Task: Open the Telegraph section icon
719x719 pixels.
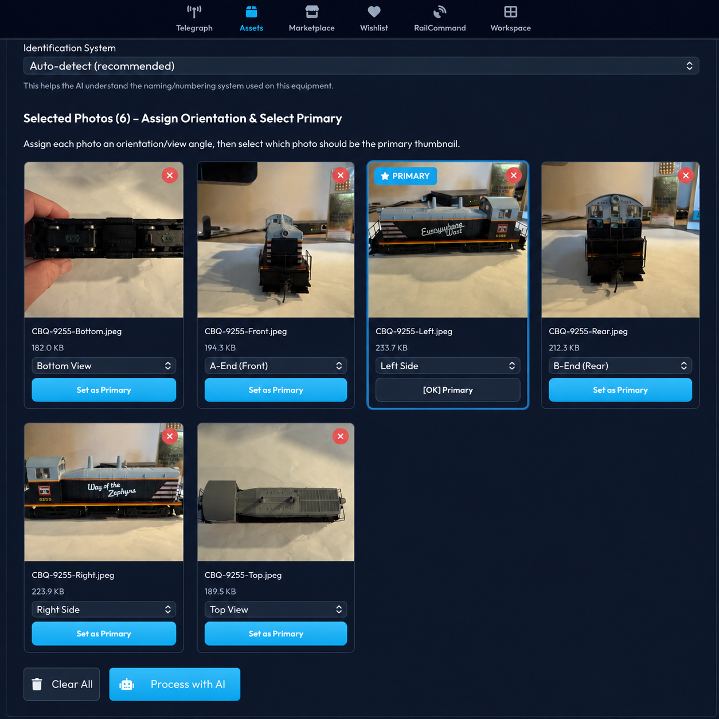Action: [194, 11]
